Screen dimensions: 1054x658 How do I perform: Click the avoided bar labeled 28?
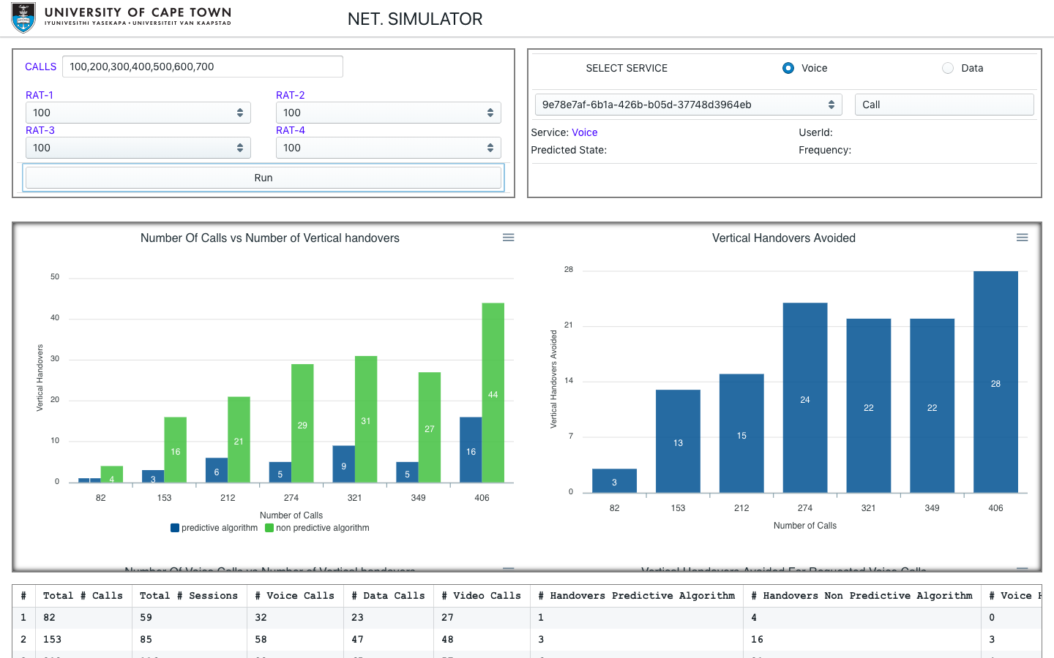click(995, 382)
